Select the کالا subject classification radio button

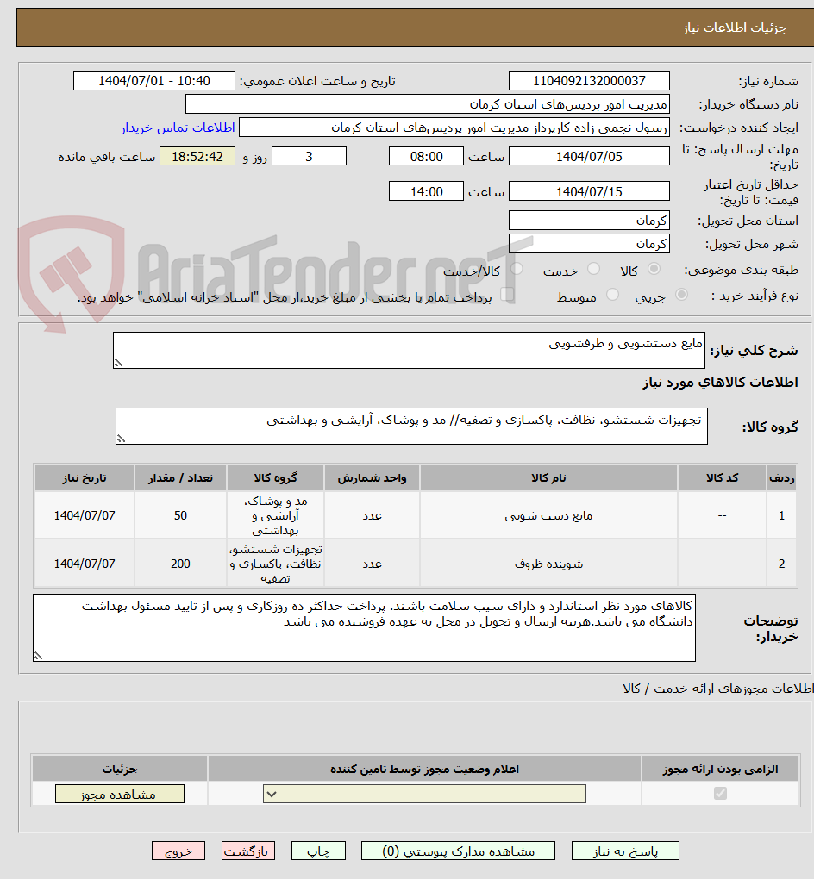click(655, 268)
